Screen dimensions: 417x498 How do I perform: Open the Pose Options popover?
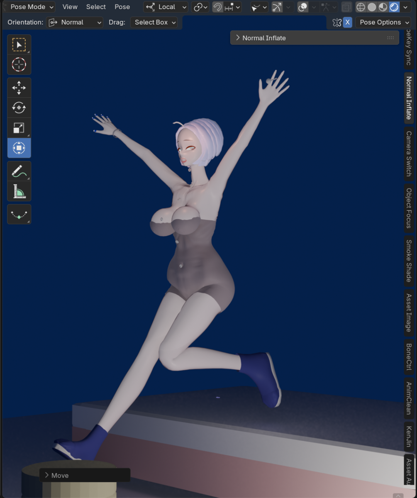(383, 22)
